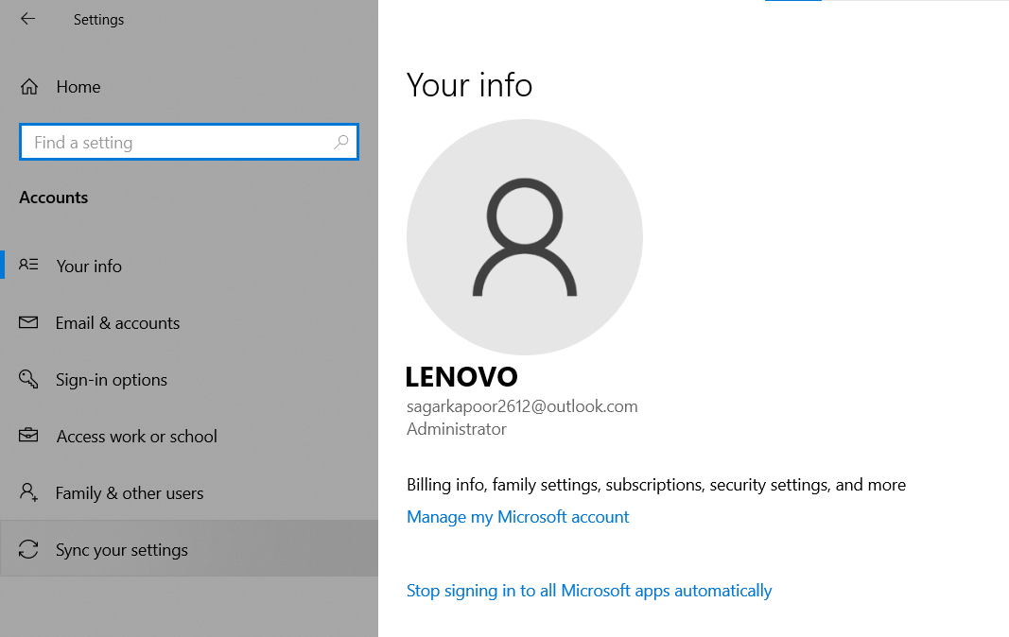Image resolution: width=1009 pixels, height=637 pixels.
Task: Click the key icon for Sign-in options
Action: [29, 380]
